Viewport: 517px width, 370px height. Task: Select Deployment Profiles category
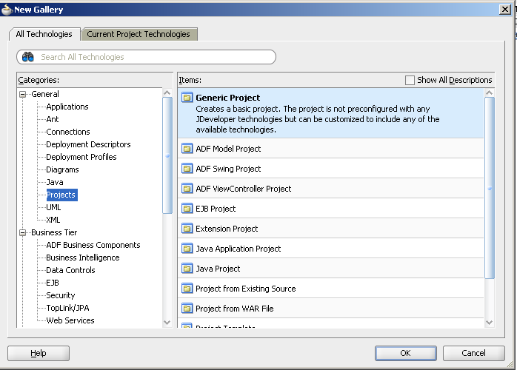(x=81, y=157)
